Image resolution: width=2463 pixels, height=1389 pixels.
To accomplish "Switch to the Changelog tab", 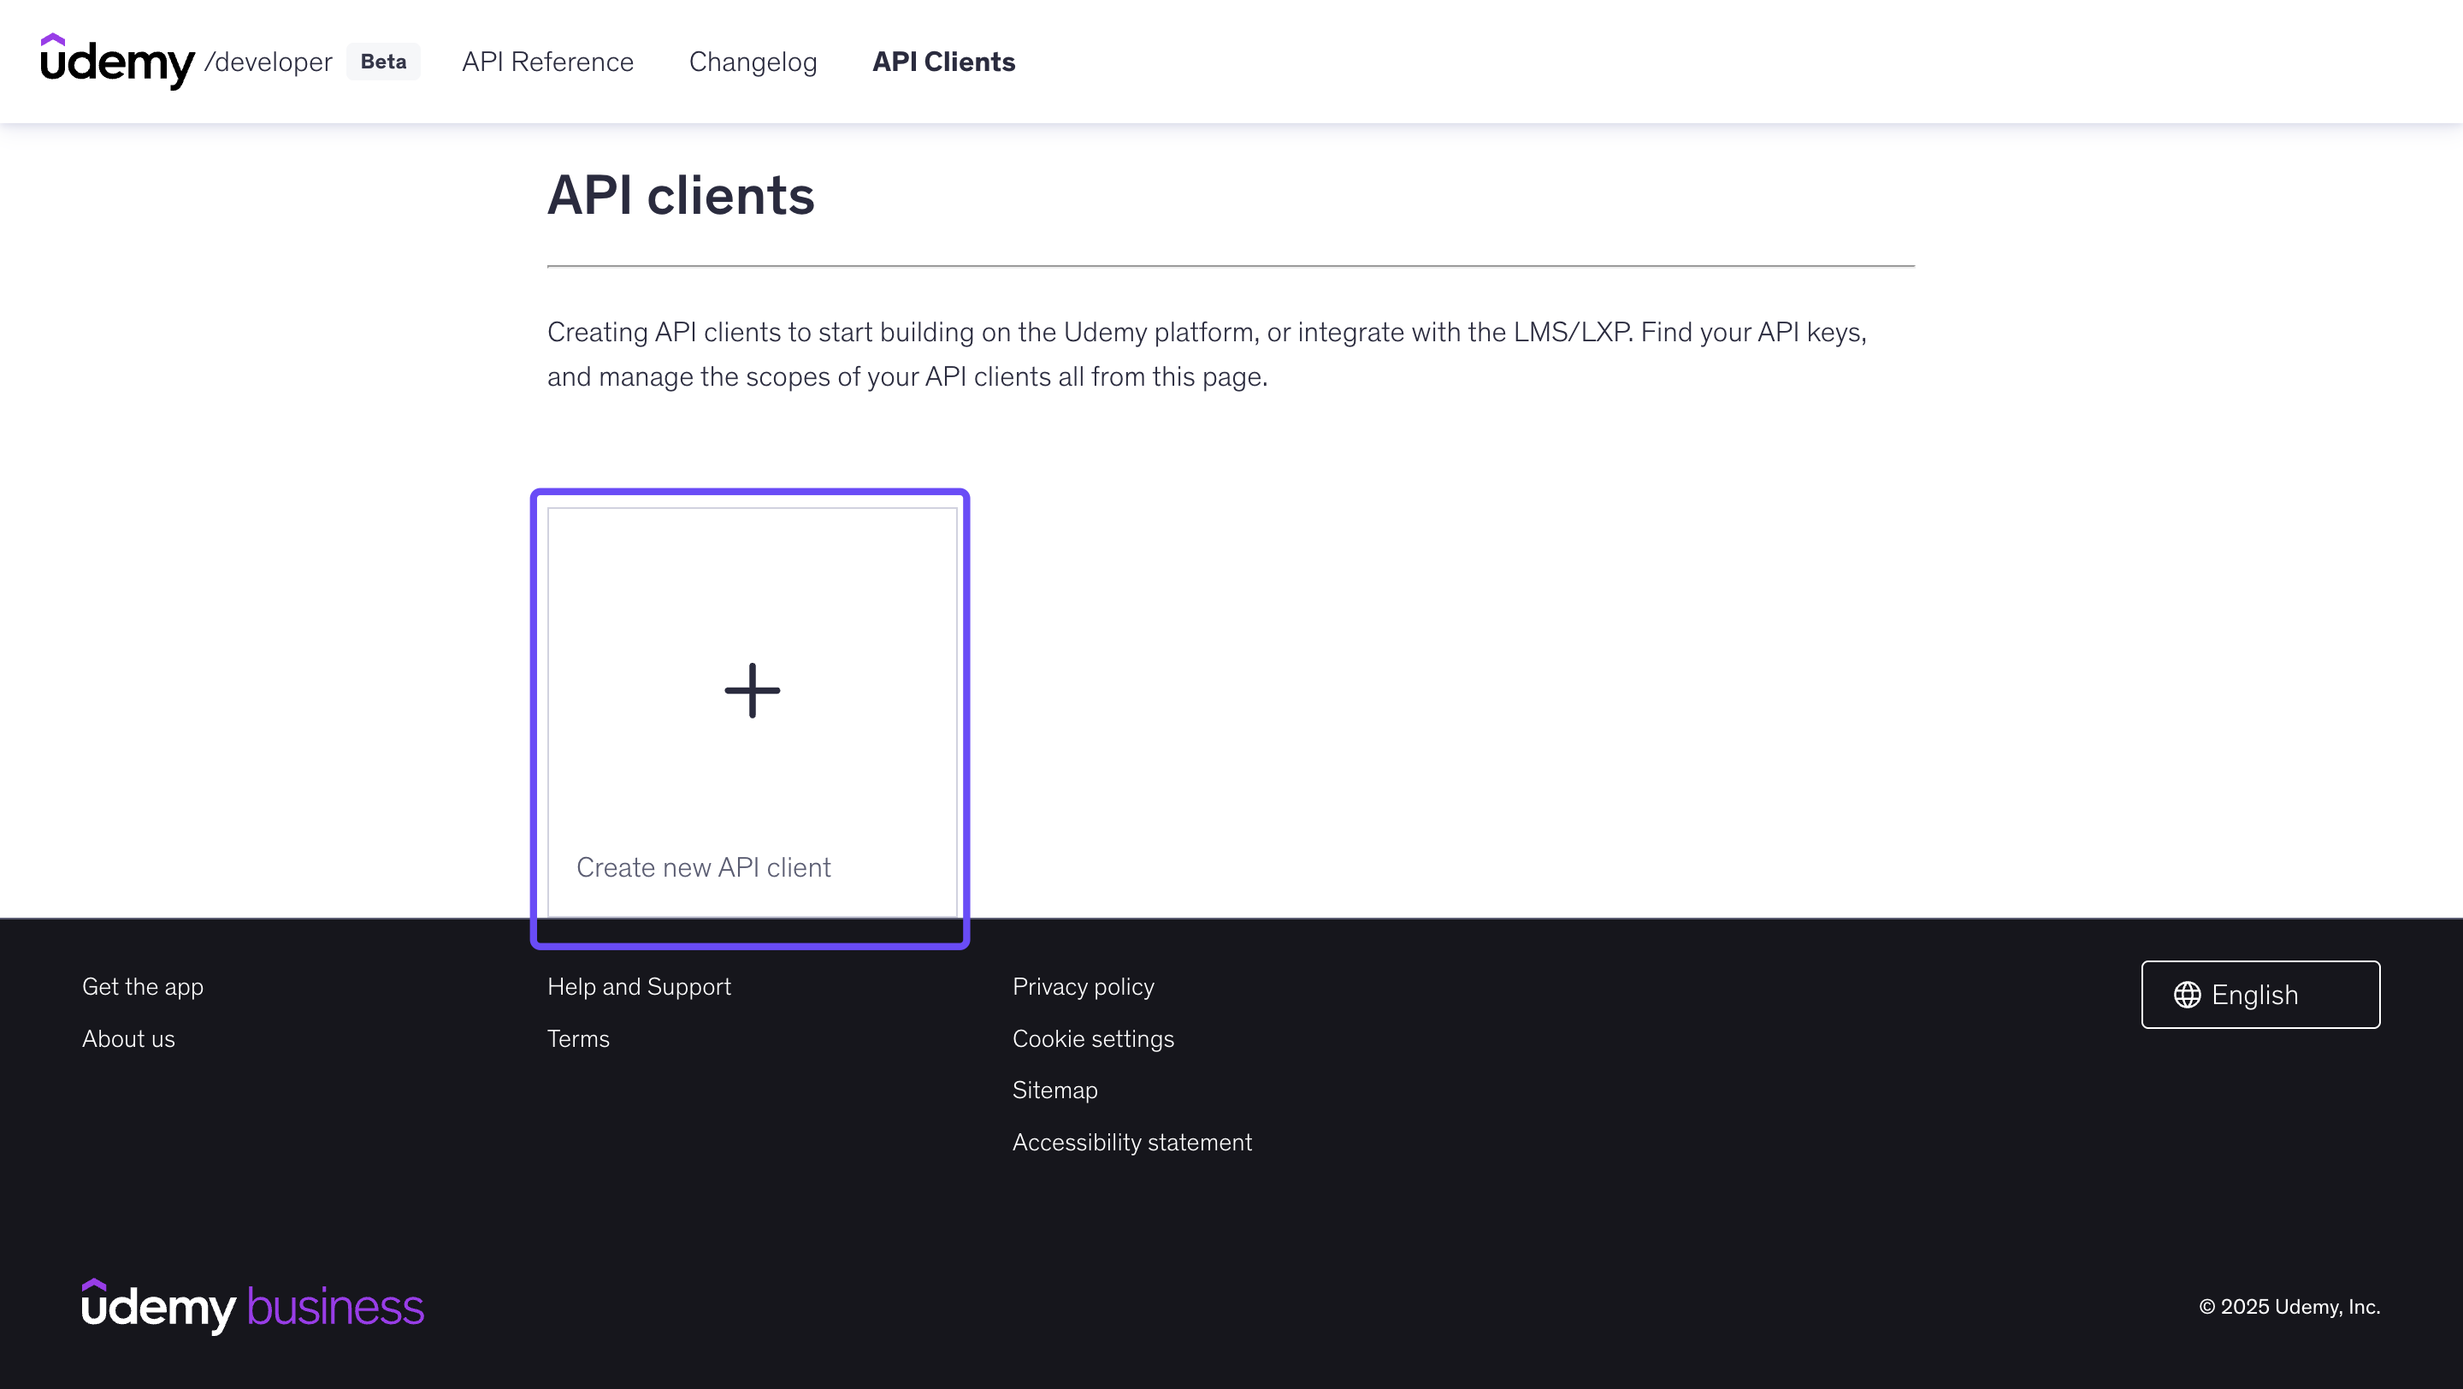I will [x=753, y=62].
